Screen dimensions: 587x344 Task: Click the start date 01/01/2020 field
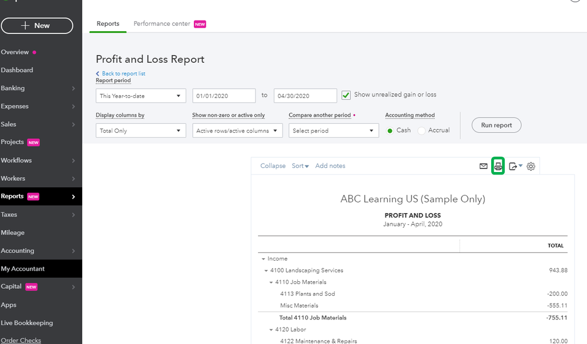223,96
